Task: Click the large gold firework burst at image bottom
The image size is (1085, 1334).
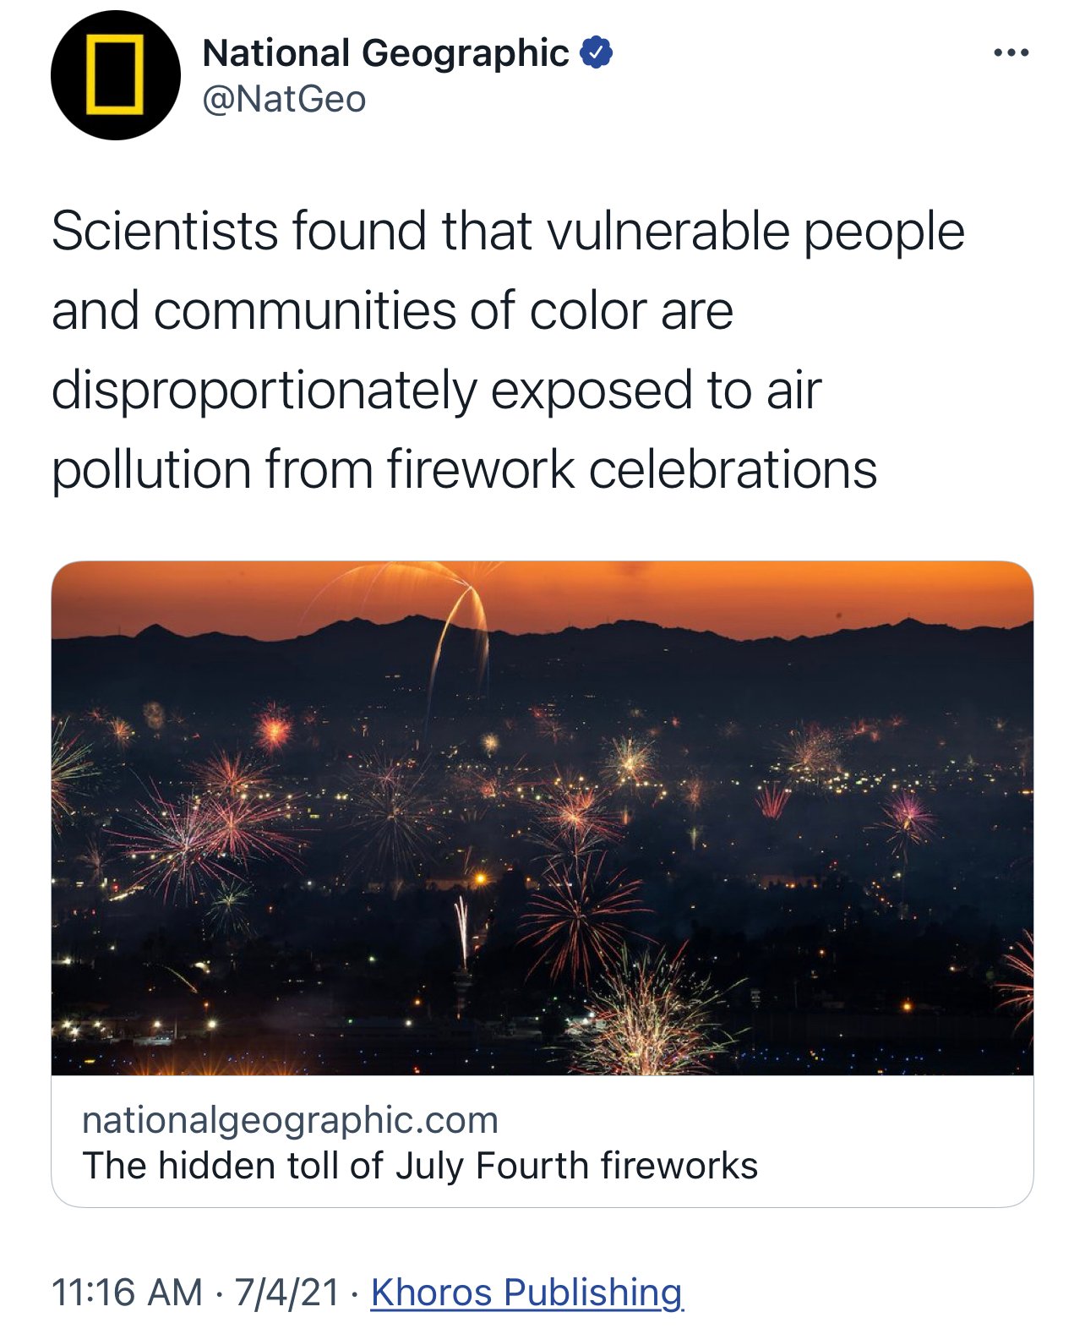Action: [651, 1014]
